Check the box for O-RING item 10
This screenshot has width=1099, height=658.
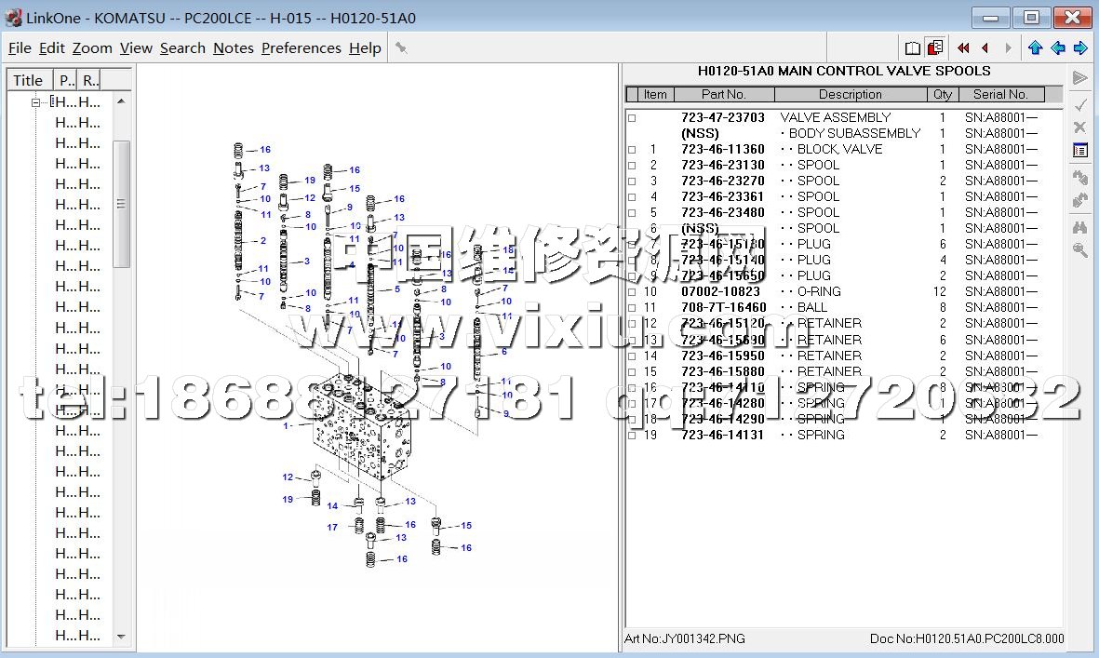point(632,292)
